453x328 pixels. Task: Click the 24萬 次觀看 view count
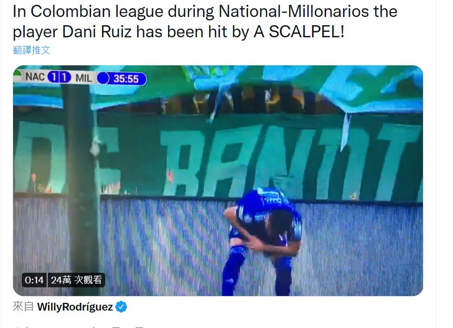point(76,280)
